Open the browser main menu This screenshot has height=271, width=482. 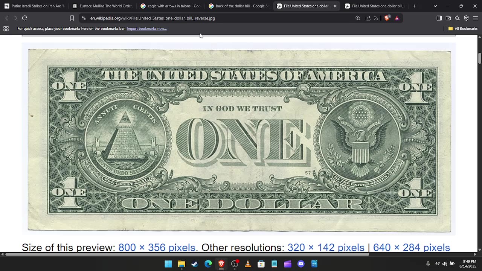(475, 18)
